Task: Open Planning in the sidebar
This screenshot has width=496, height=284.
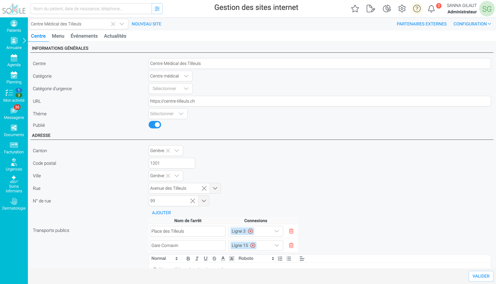Action: pos(14,78)
